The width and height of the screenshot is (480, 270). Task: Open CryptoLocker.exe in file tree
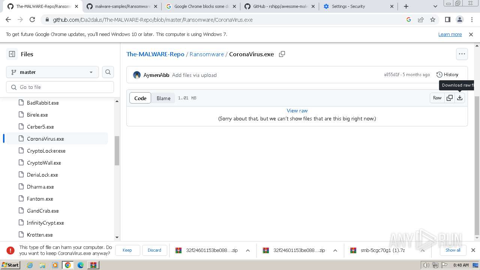click(x=46, y=151)
